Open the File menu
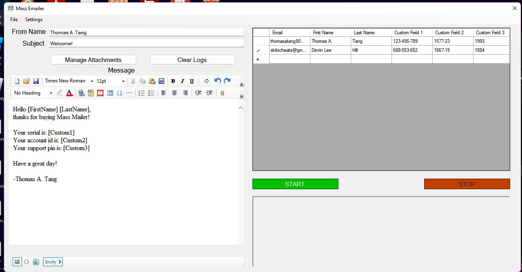The image size is (522, 272). [14, 20]
